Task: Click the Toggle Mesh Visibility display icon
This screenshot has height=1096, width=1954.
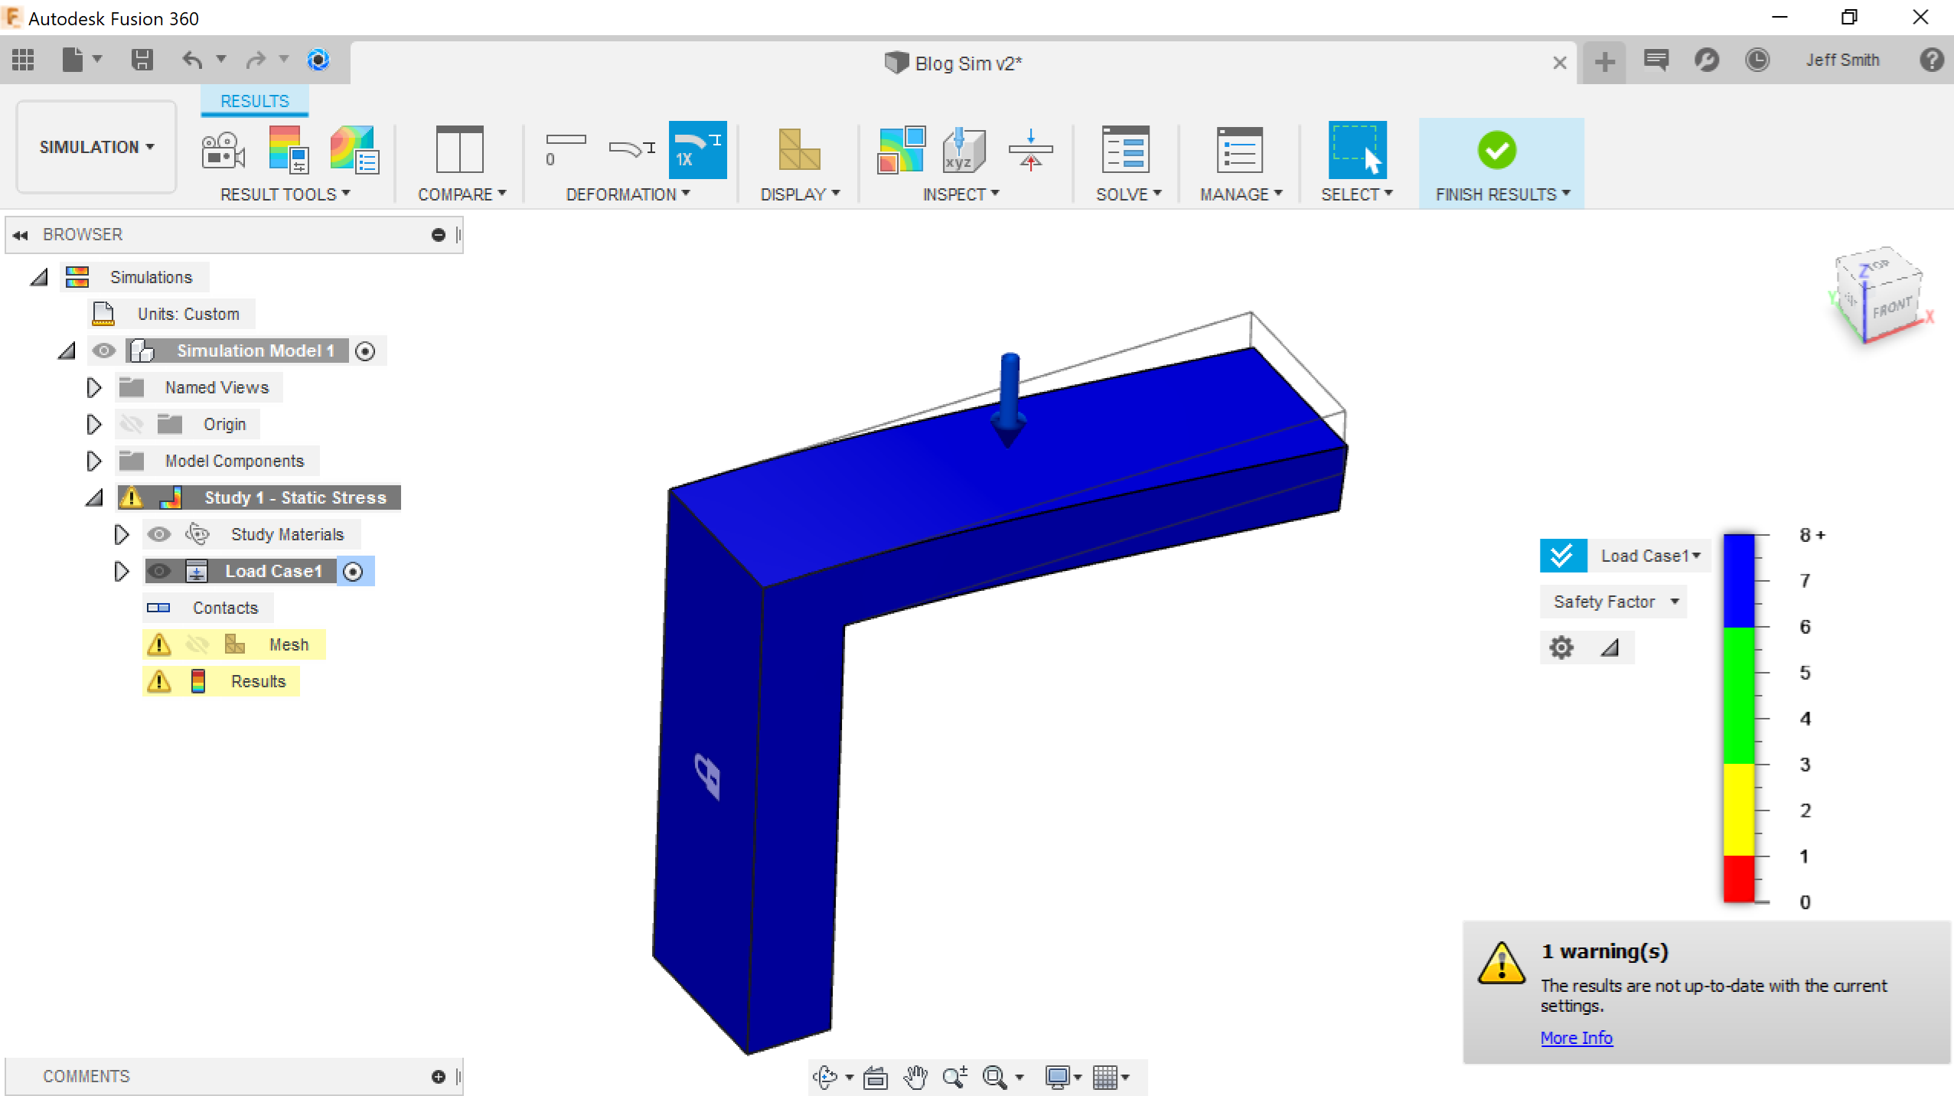Action: pyautogui.click(x=798, y=149)
